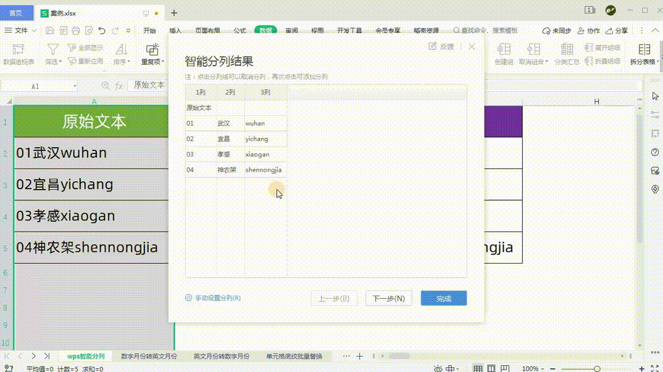The image size is (663, 372).
Task: Click the 拆分表格 split table icon
Action: click(644, 49)
